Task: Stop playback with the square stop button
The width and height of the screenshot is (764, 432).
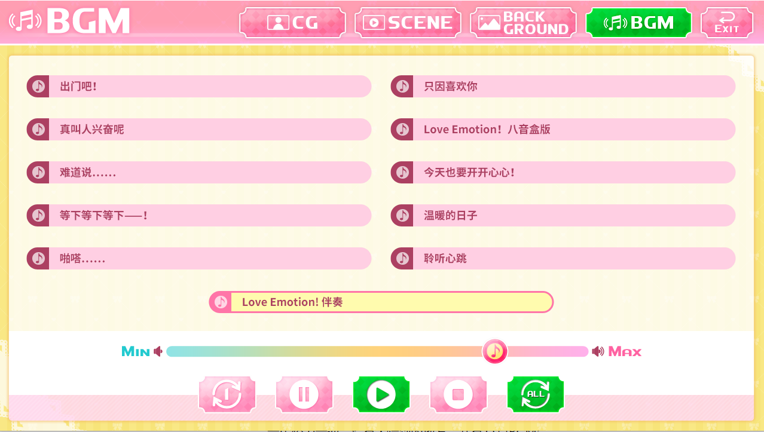Action: (x=459, y=394)
